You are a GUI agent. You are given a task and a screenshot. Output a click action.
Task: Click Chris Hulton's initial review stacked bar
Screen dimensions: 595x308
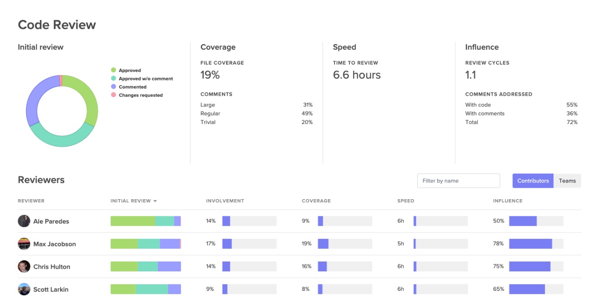point(146,266)
